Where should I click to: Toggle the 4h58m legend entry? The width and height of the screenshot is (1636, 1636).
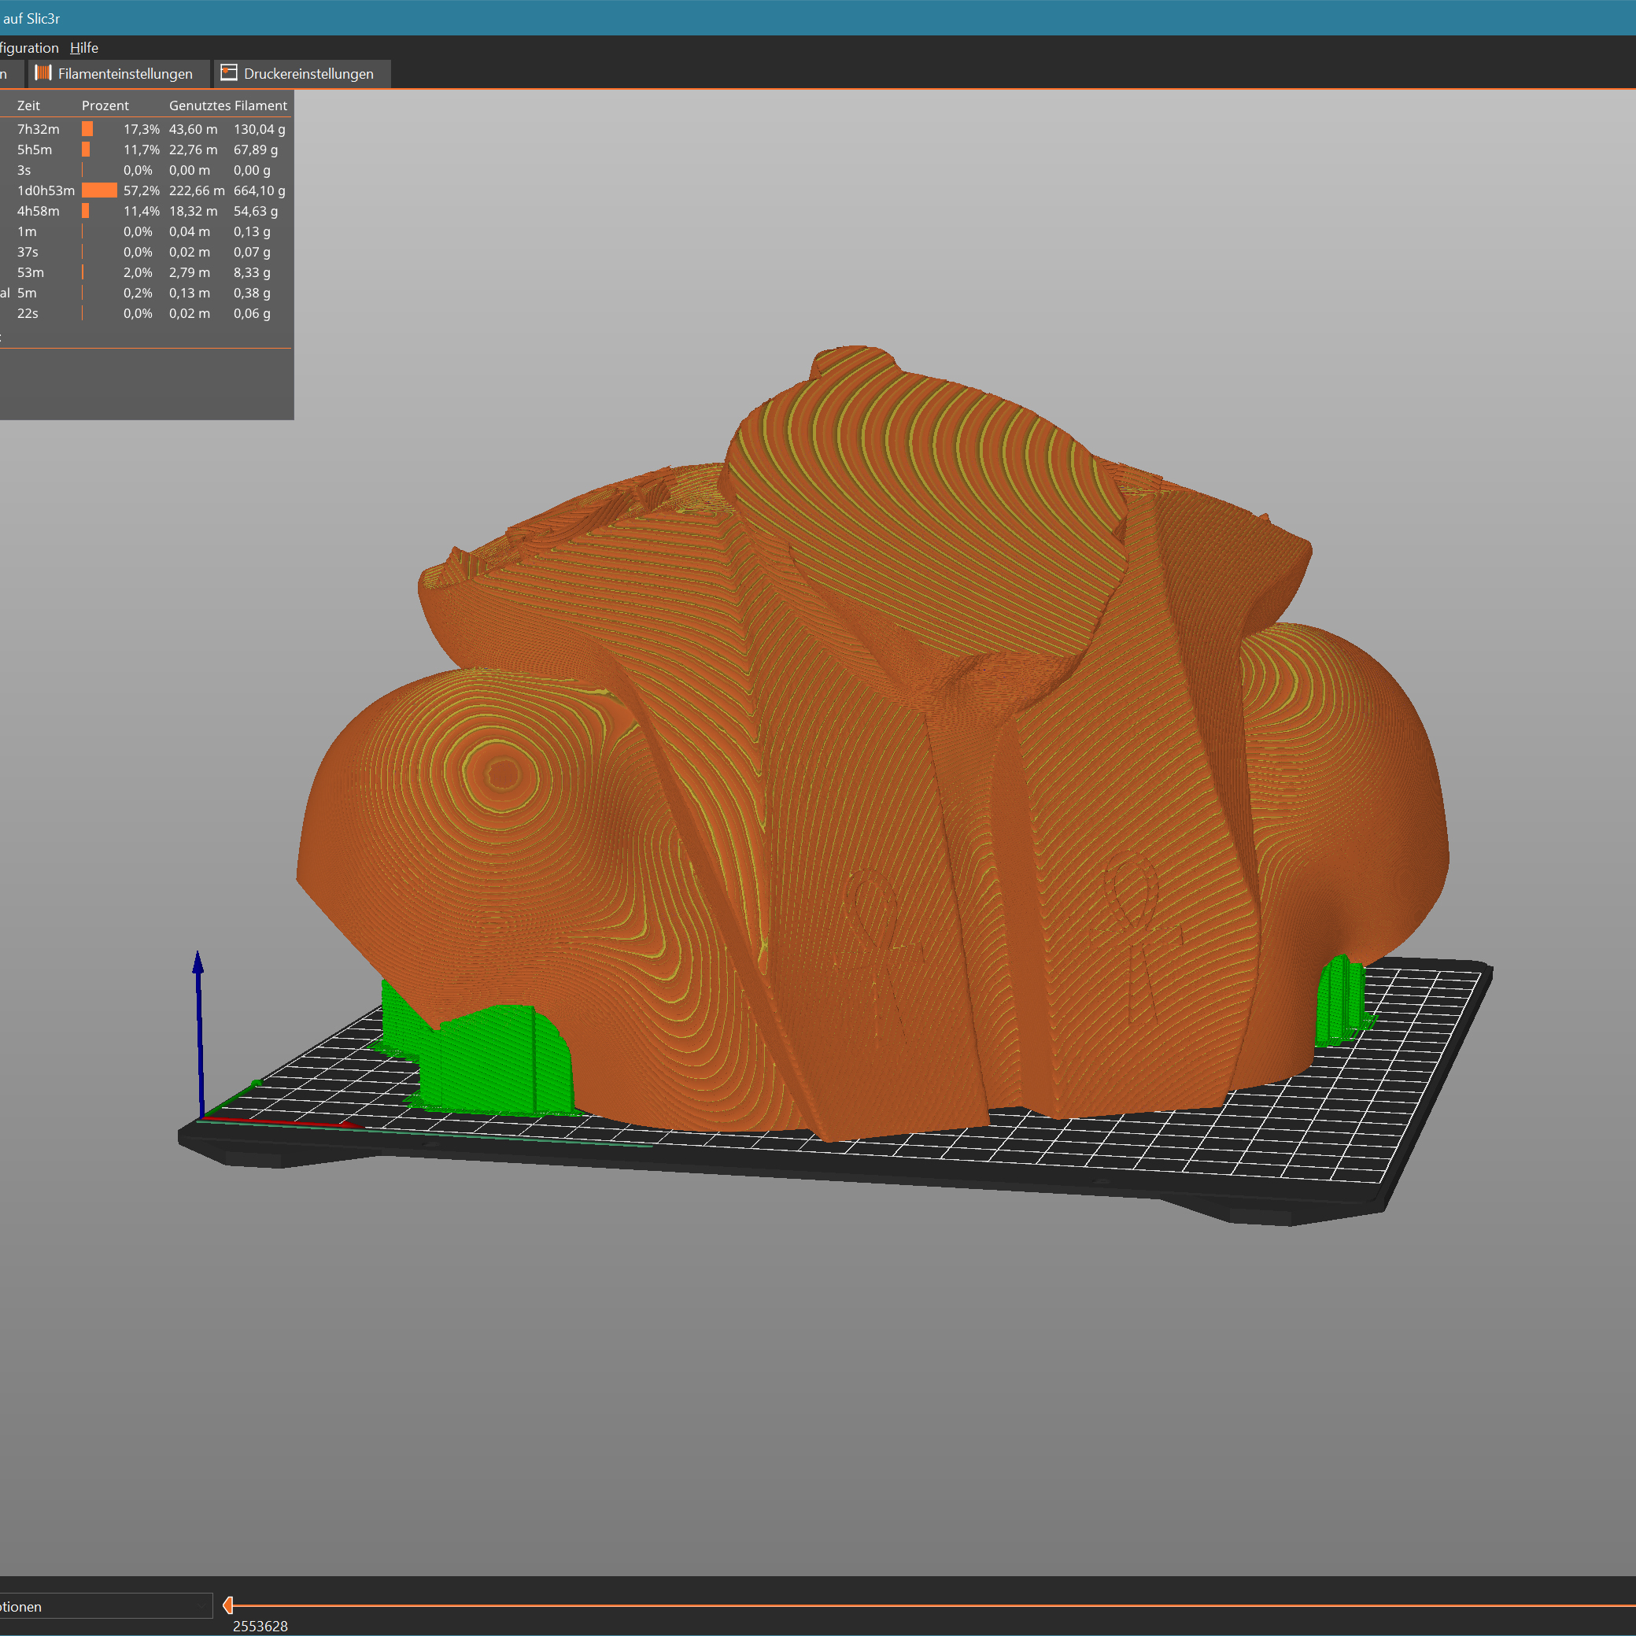click(x=38, y=211)
